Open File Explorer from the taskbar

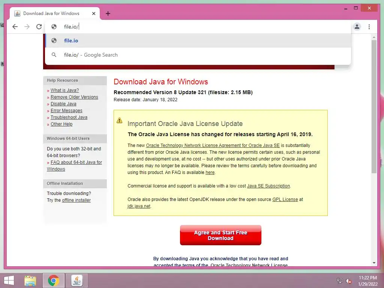pos(30,280)
